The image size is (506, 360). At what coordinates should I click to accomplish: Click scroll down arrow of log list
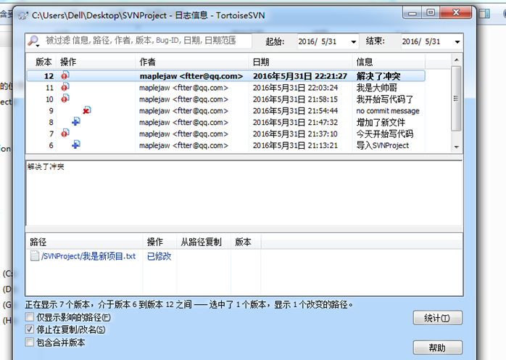coord(456,147)
